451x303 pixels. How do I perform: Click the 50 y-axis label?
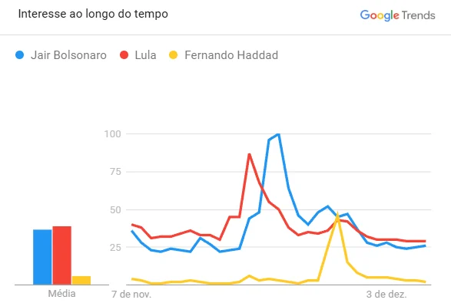pos(115,210)
